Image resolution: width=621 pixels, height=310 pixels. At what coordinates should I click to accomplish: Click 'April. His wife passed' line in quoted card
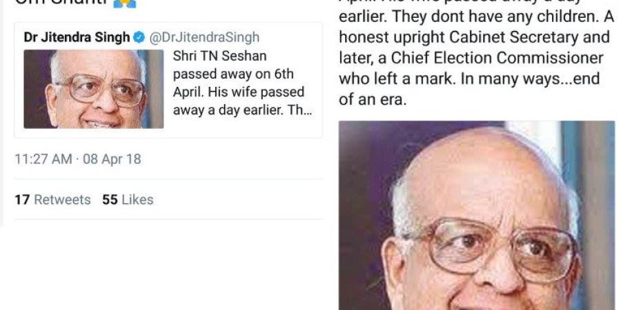(x=239, y=92)
